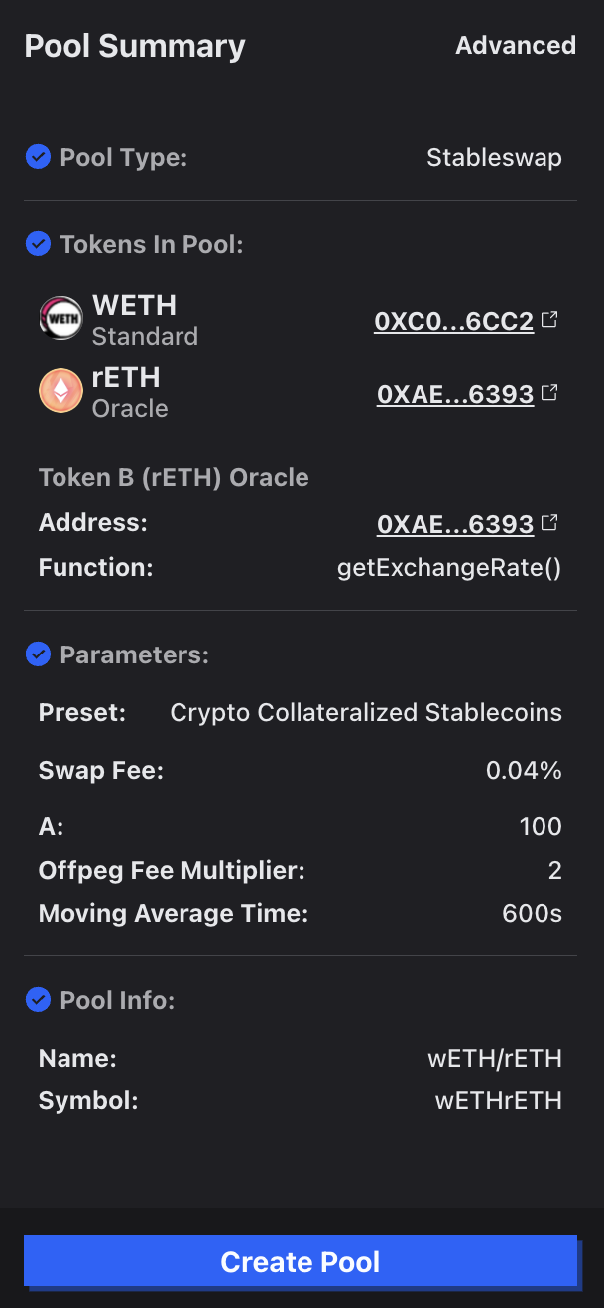
Task: Click the Tokens In Pool checkmark badge
Action: click(38, 243)
